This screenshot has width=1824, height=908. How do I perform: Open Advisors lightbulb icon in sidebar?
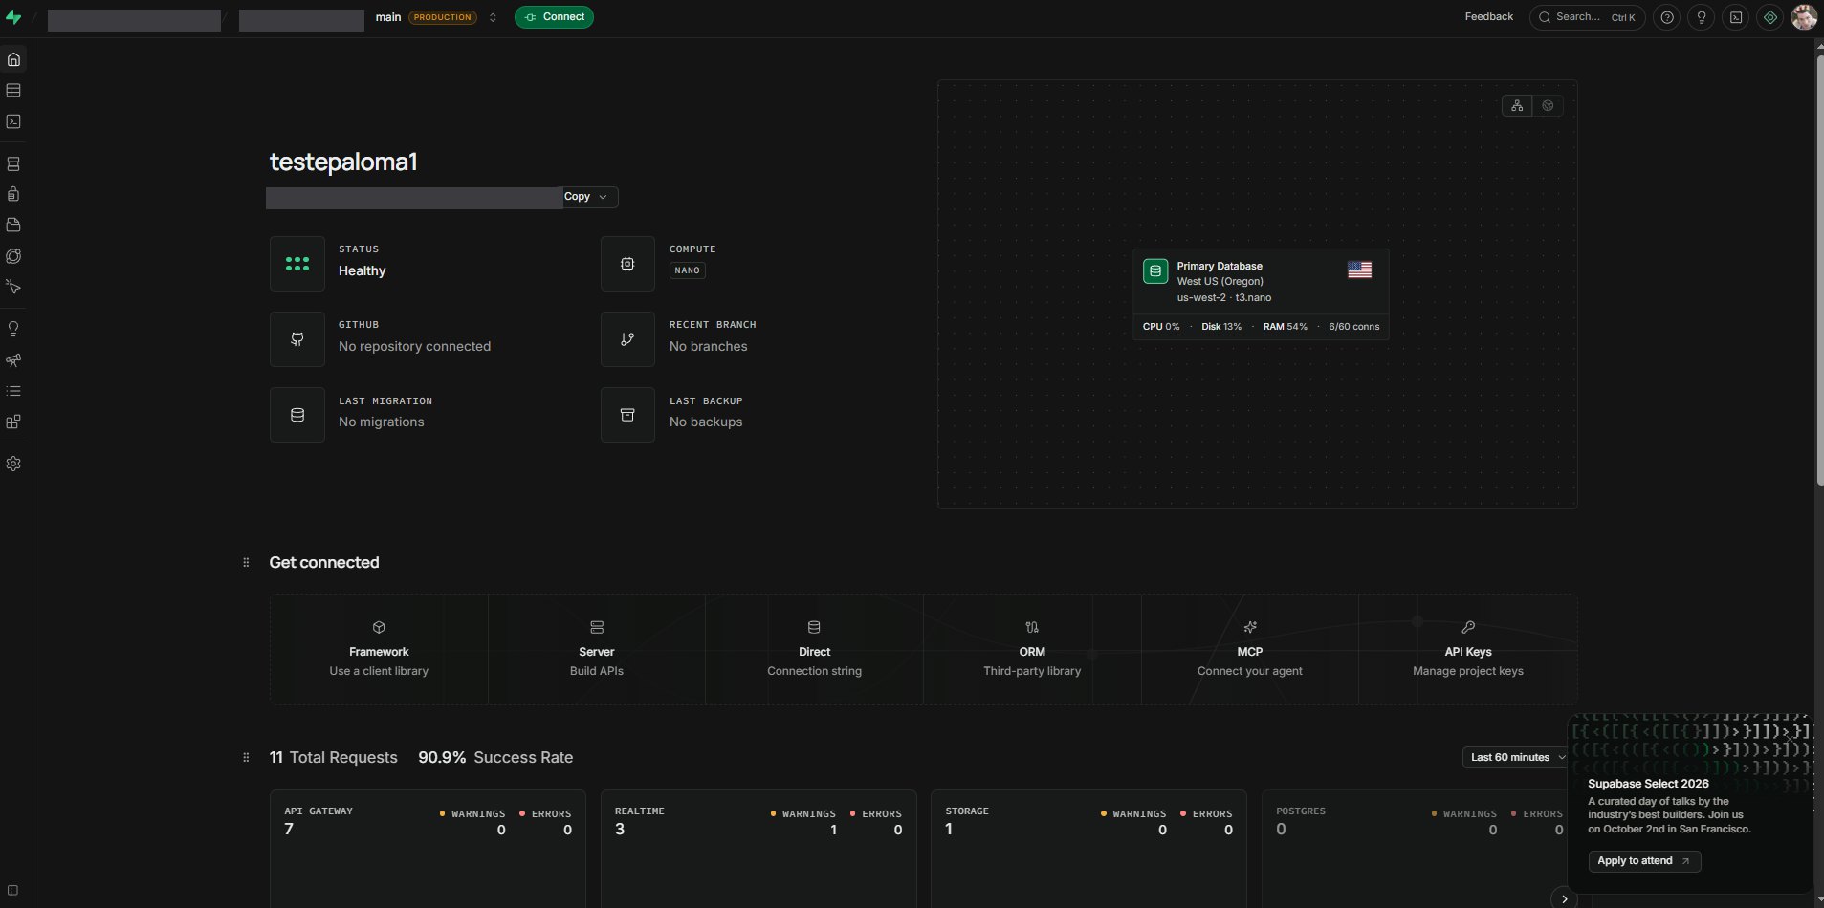tap(13, 330)
